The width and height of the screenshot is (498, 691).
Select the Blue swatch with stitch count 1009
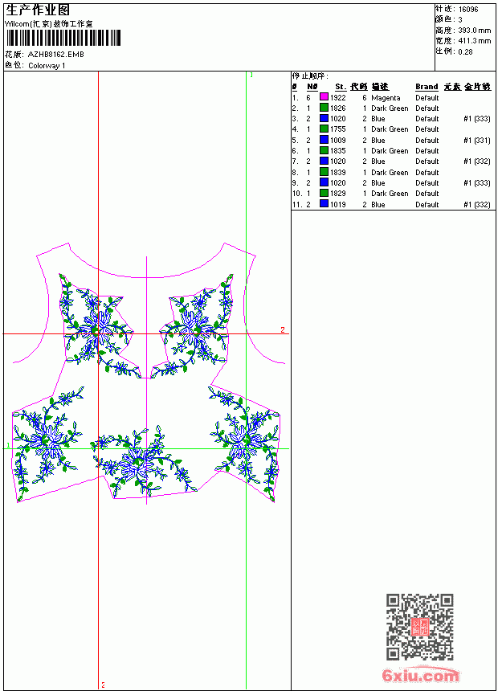click(324, 140)
